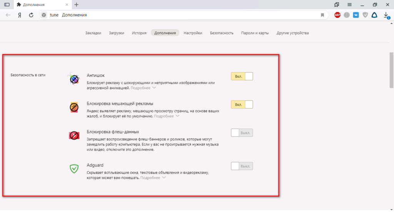Click the vertical scrollbar thumb
The height and width of the screenshot is (221, 394).
391,70
